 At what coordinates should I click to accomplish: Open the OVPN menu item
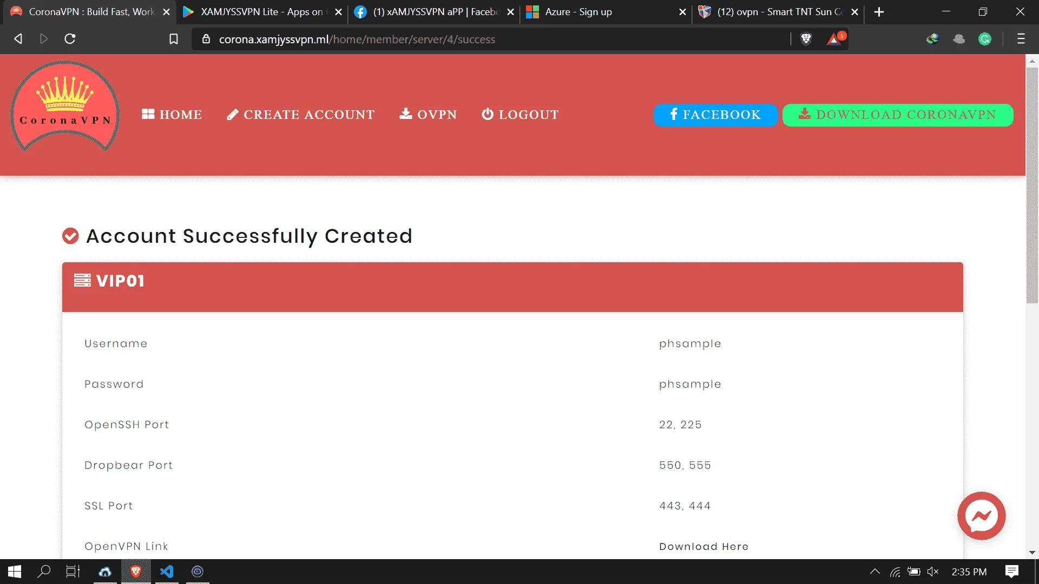(428, 115)
